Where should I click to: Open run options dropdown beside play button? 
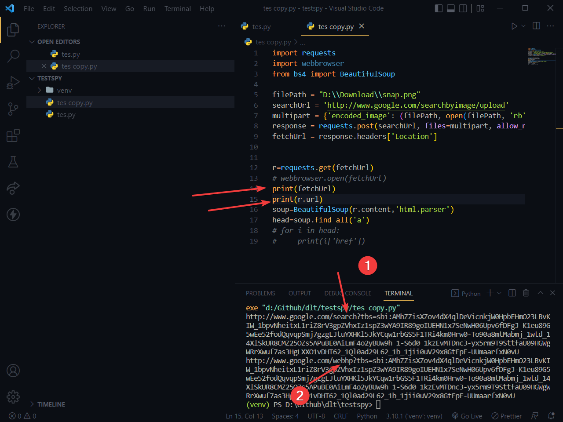tap(523, 26)
